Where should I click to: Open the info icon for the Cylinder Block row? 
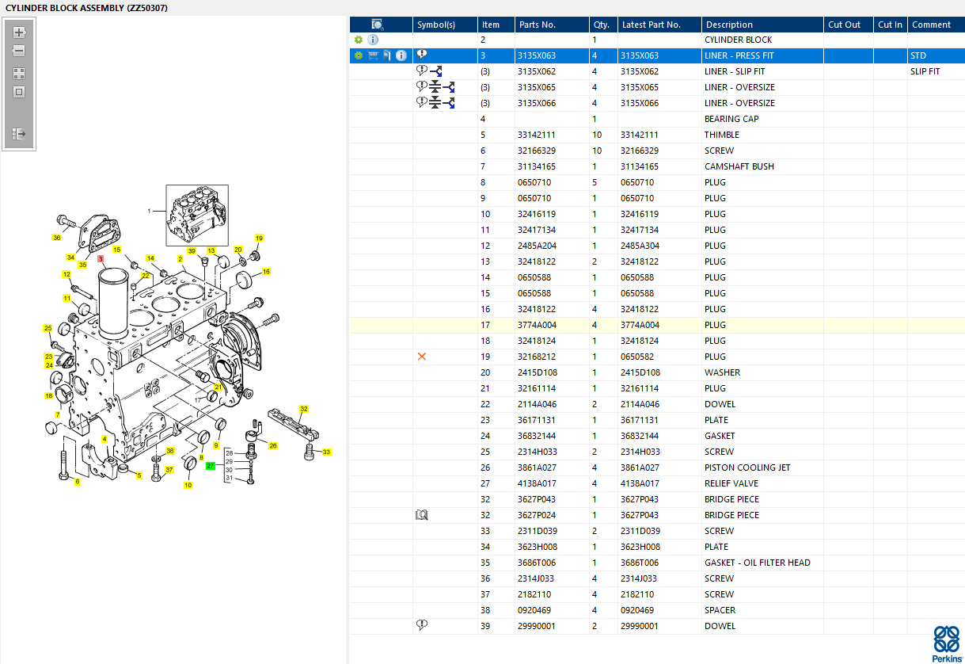coord(373,40)
